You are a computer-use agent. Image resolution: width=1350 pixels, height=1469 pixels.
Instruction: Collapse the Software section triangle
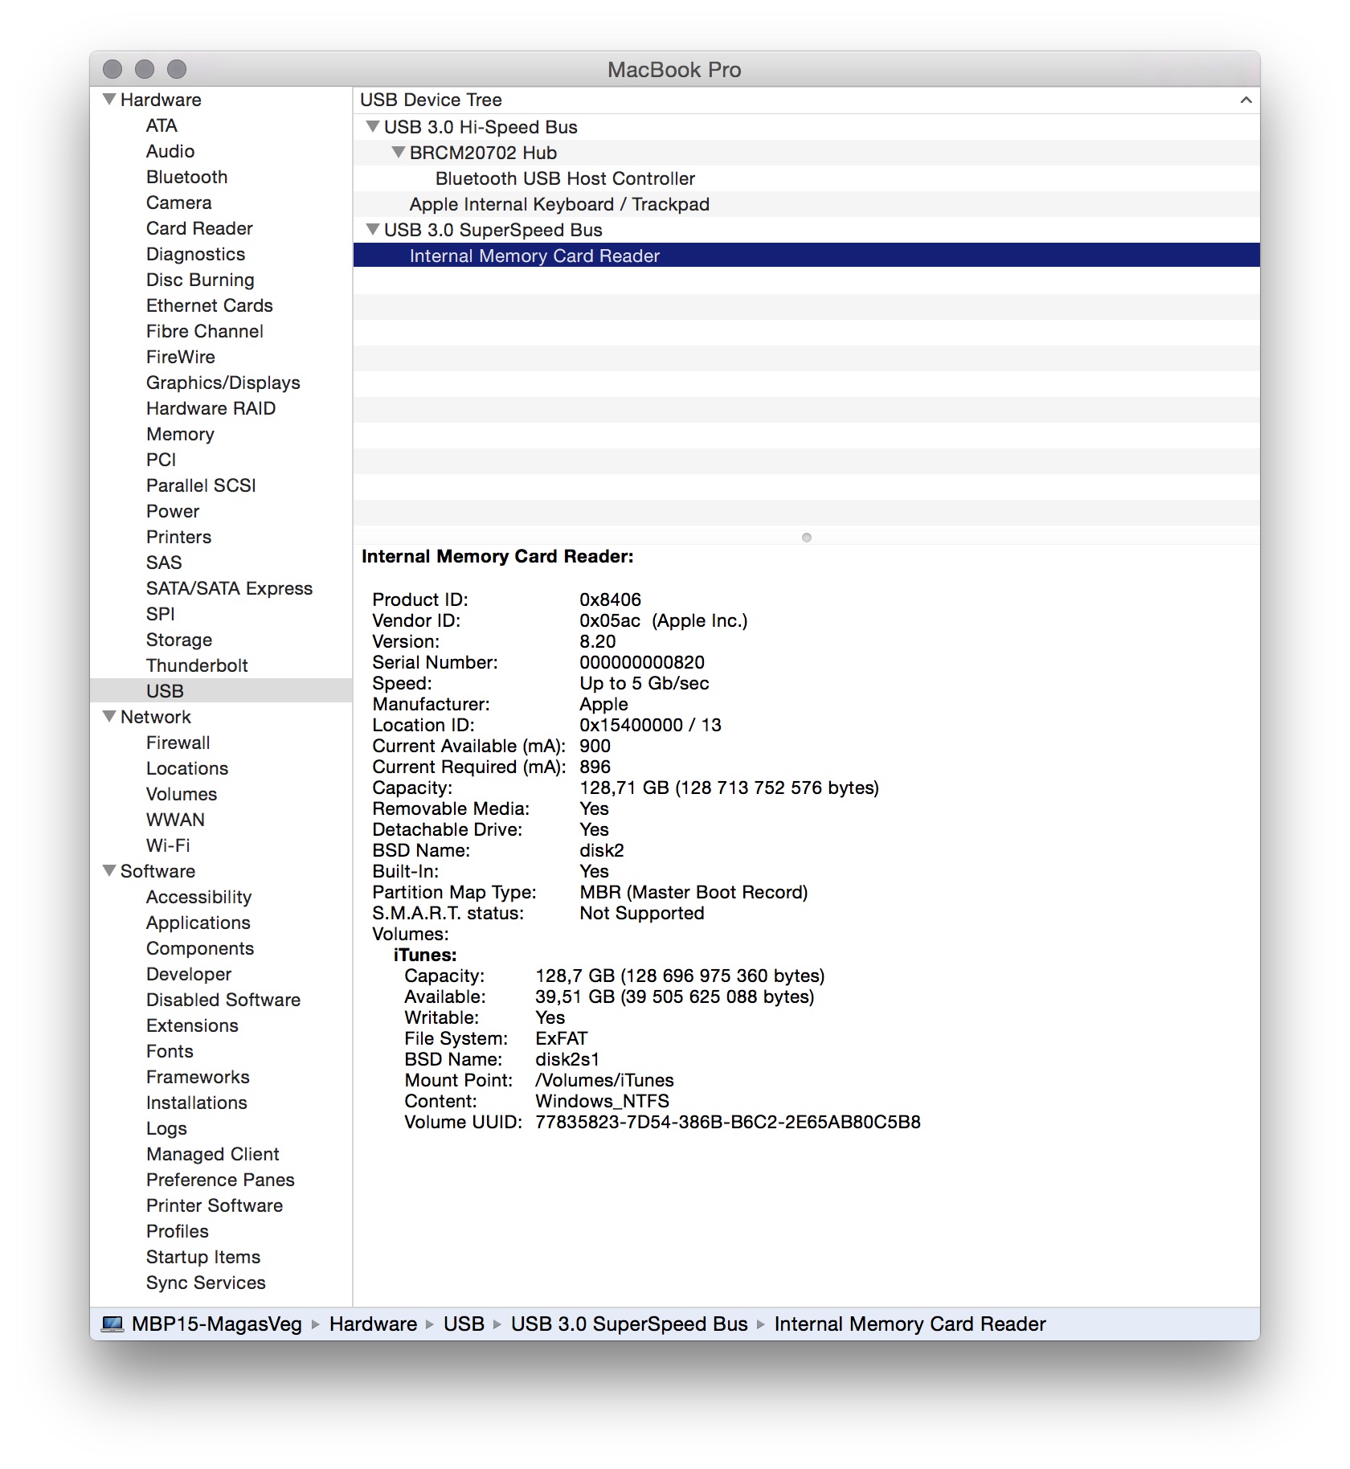pos(109,871)
